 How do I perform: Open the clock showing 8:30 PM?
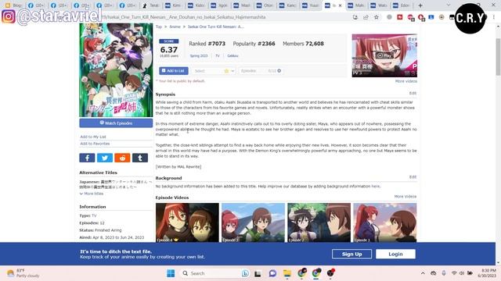(487, 273)
